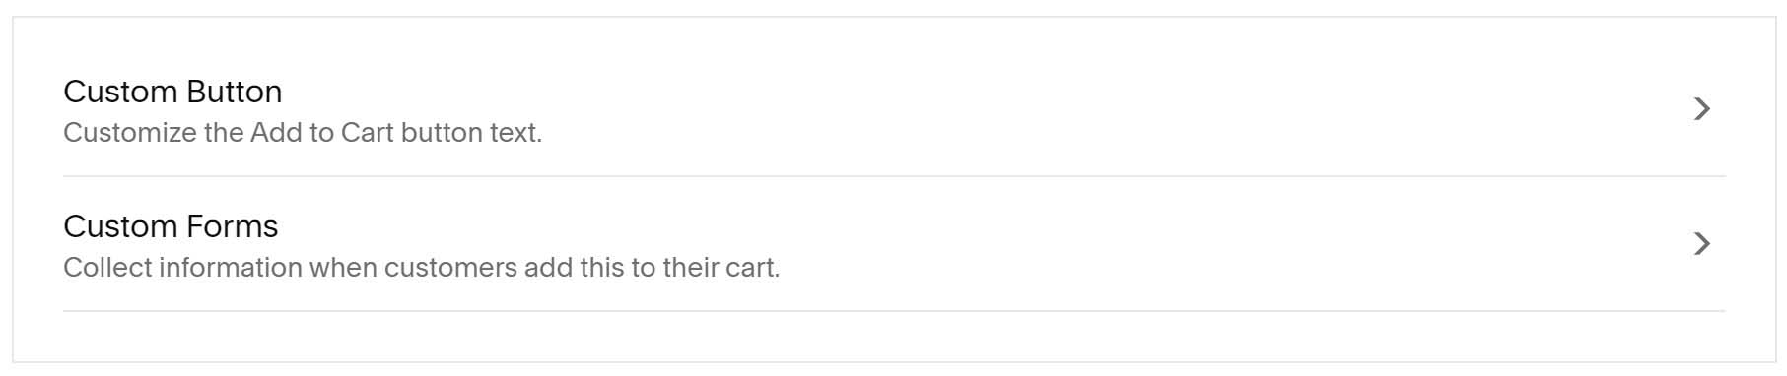Open the Custom Forms settings row
This screenshot has height=376, width=1787.
(x=893, y=244)
